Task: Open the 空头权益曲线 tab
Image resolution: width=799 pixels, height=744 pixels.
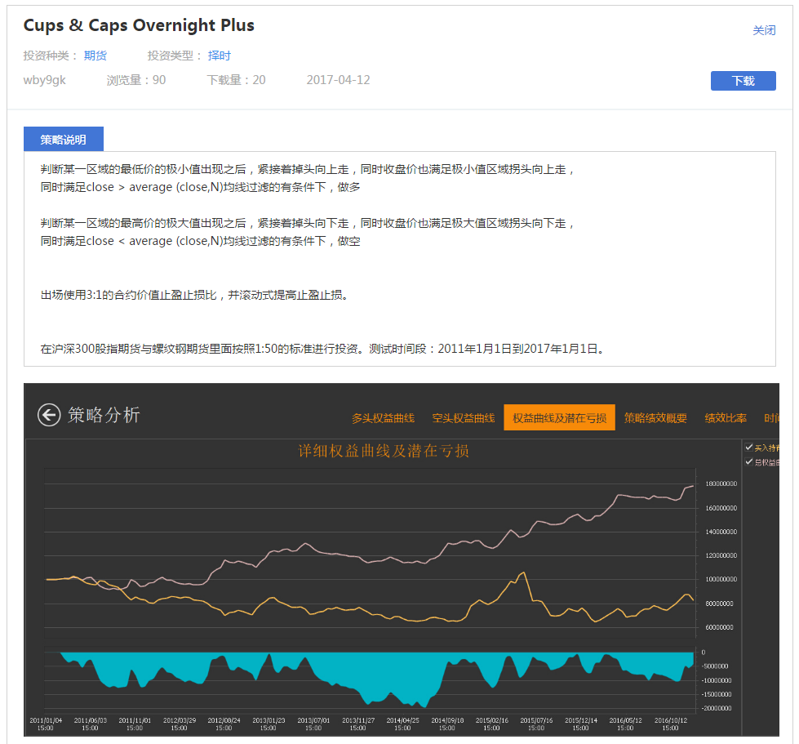Action: coord(463,418)
